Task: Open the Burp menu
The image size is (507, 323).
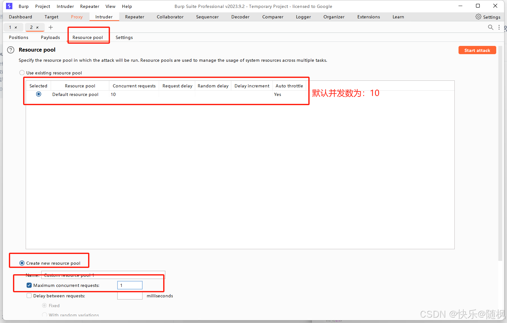Action: click(x=23, y=6)
